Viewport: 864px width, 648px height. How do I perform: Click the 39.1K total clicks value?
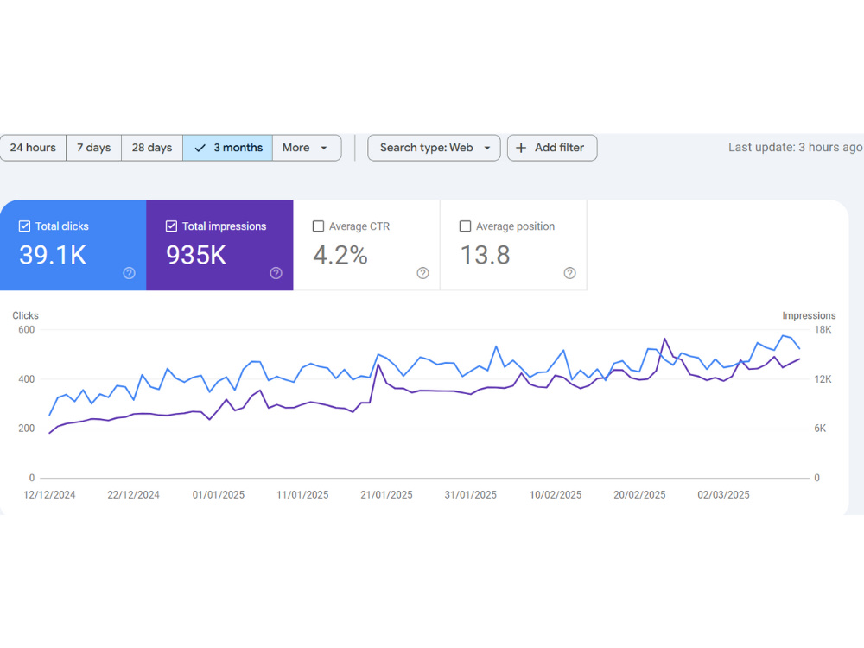click(x=53, y=255)
